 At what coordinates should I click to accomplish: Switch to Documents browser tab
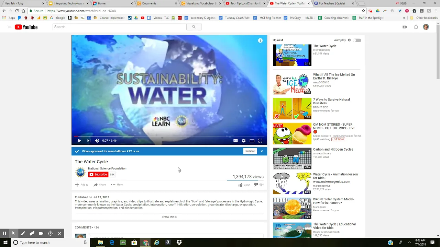click(x=156, y=3)
